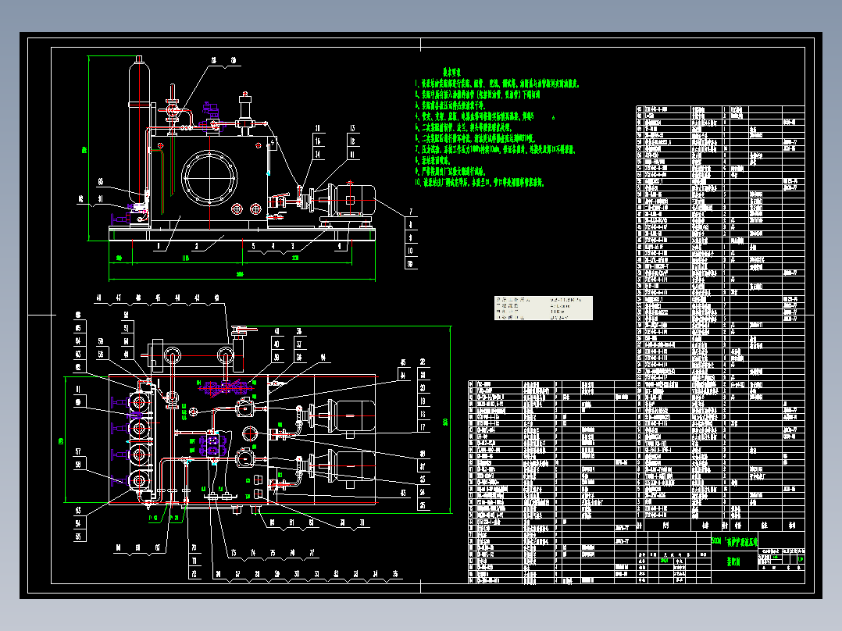Viewport: 842px width, 631px height.
Task: Click balloon number 5 under side view
Action: 253,247
